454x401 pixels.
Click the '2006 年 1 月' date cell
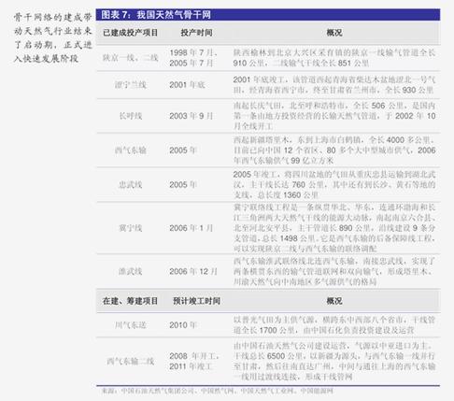pyautogui.click(x=191, y=228)
